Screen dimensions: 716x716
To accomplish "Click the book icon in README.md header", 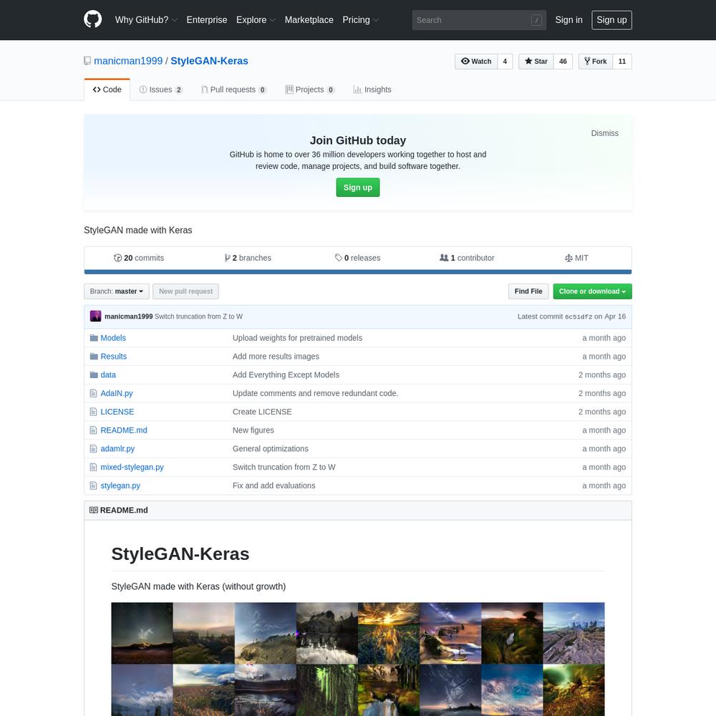I will (94, 510).
